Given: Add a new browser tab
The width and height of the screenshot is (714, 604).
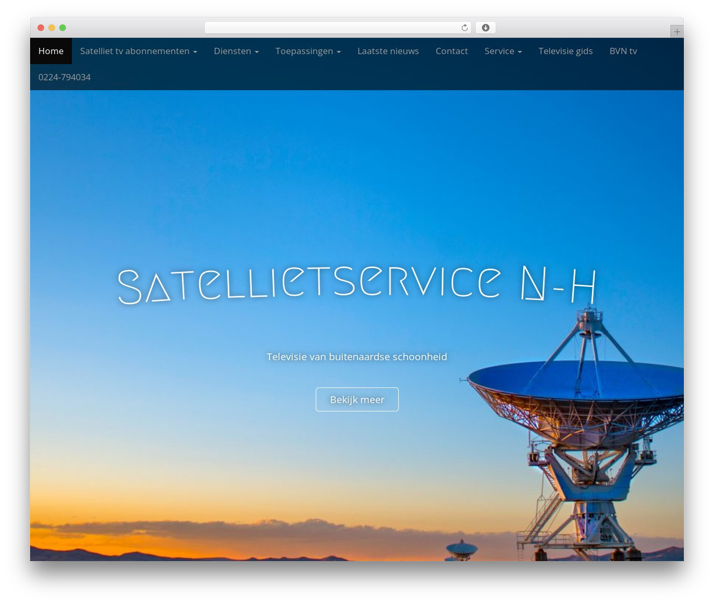Looking at the screenshot, I should pos(677,32).
